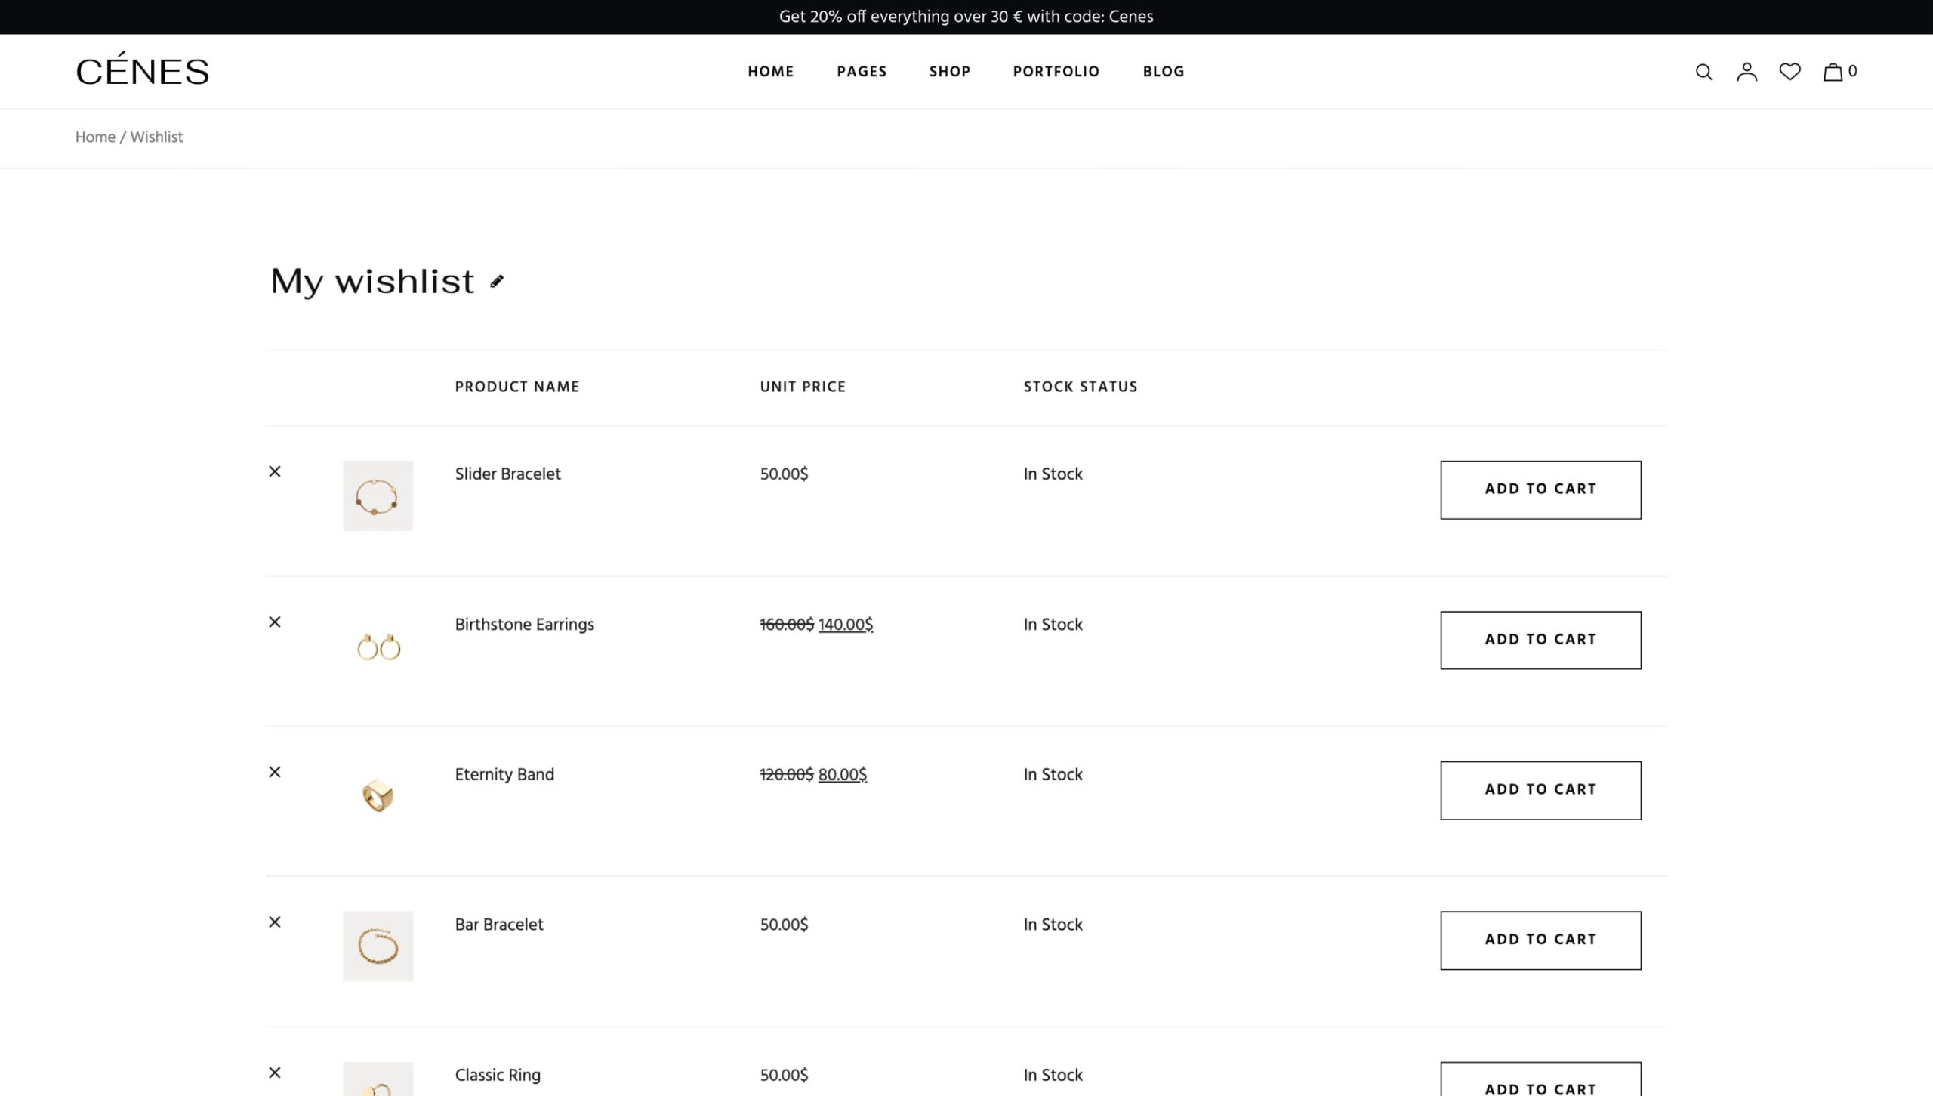Open the Pages menu
Image resolution: width=1933 pixels, height=1096 pixels.
tap(862, 72)
